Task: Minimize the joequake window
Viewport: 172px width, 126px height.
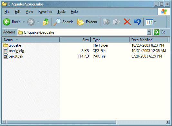Action: tap(156, 4)
